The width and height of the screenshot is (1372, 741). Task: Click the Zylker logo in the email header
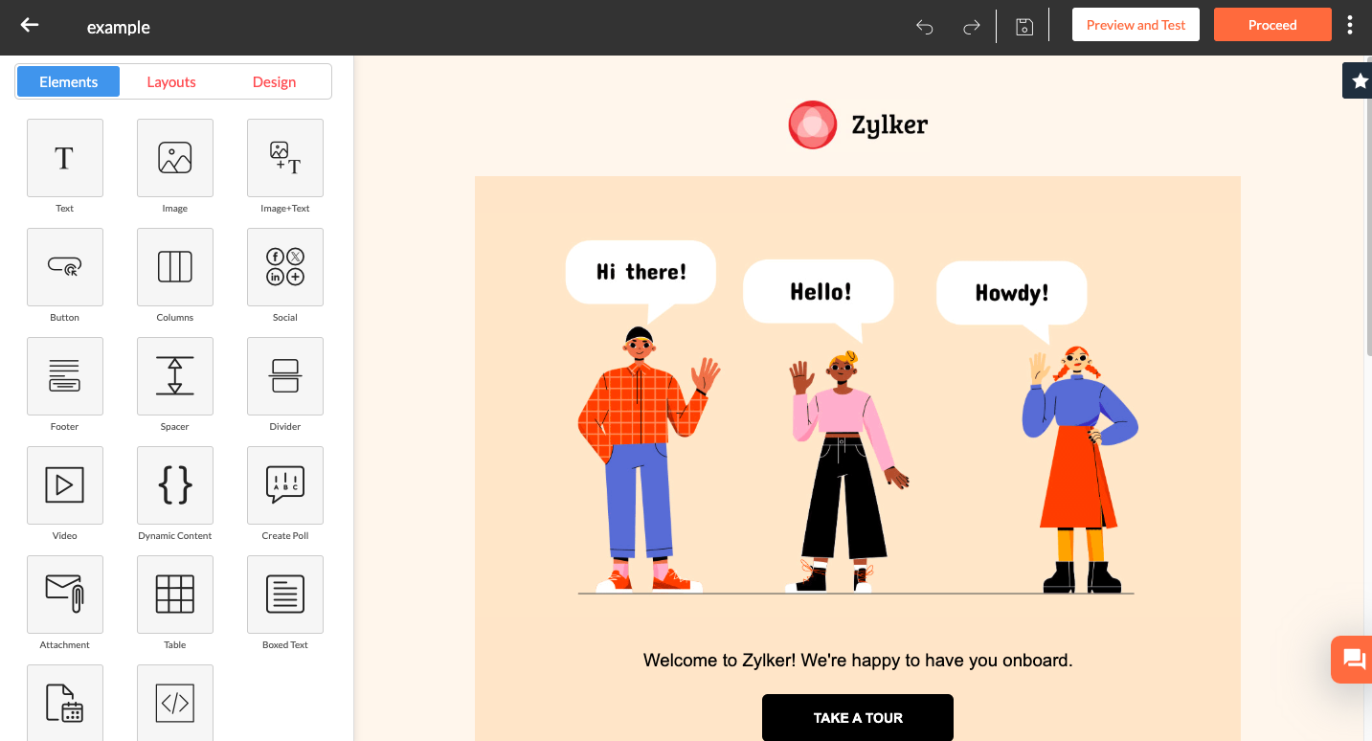pyautogui.click(x=858, y=124)
